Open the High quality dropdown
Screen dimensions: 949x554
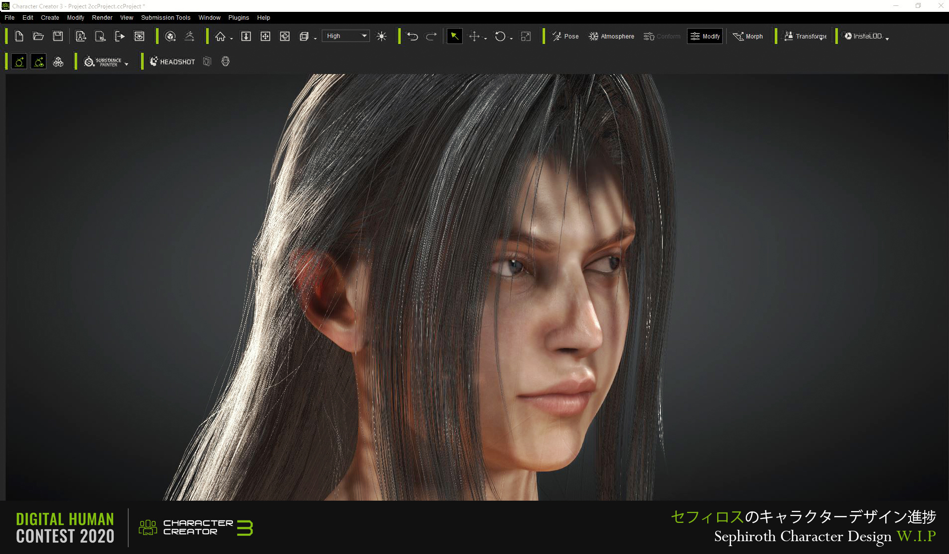(346, 36)
